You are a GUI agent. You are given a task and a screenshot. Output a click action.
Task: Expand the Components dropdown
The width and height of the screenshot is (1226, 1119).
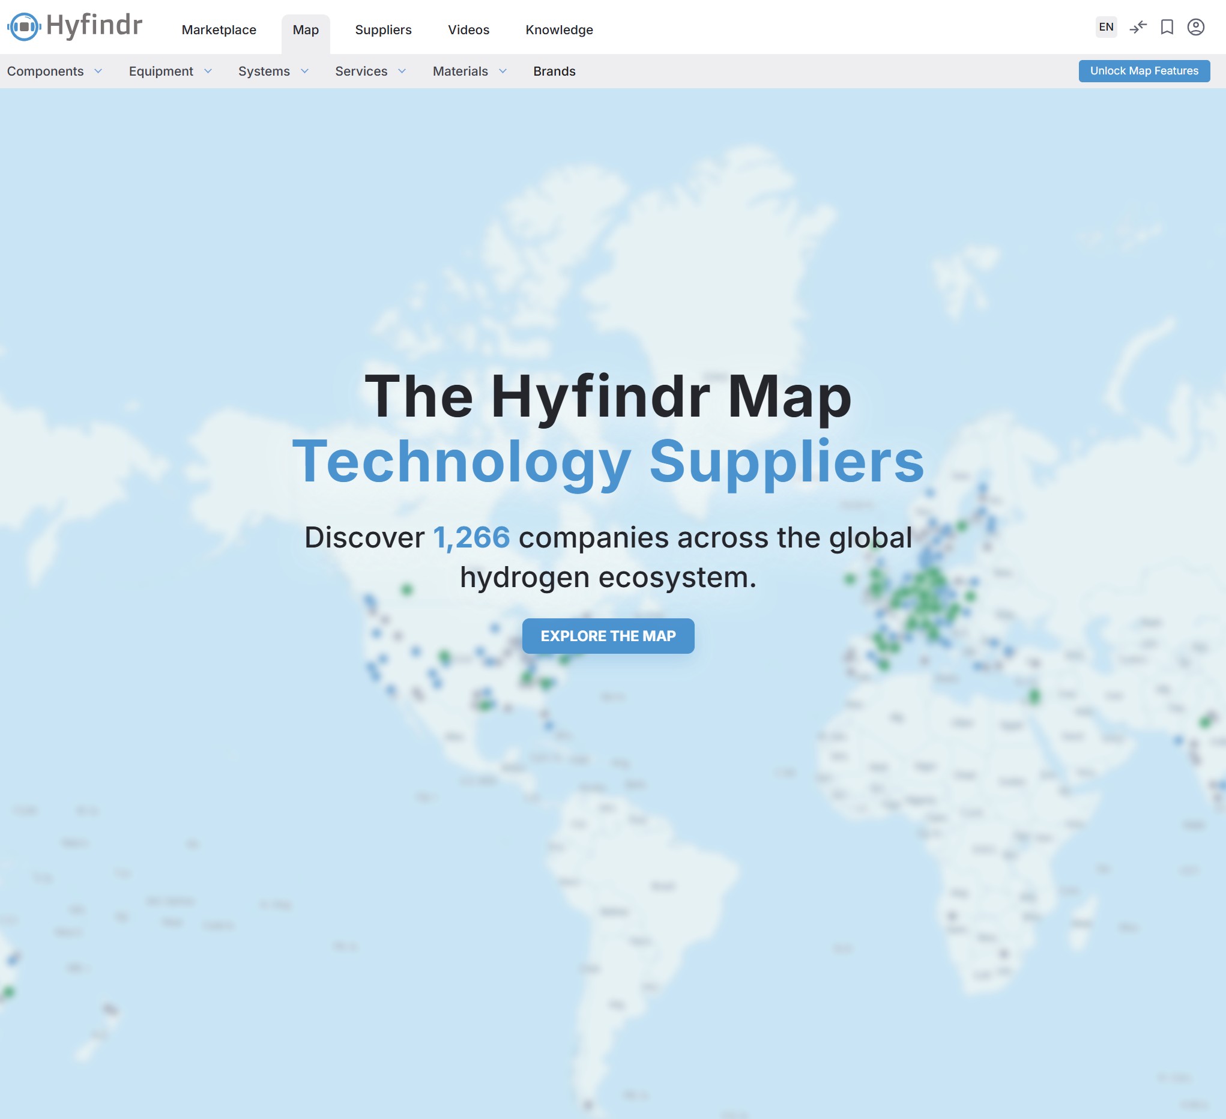(x=55, y=71)
